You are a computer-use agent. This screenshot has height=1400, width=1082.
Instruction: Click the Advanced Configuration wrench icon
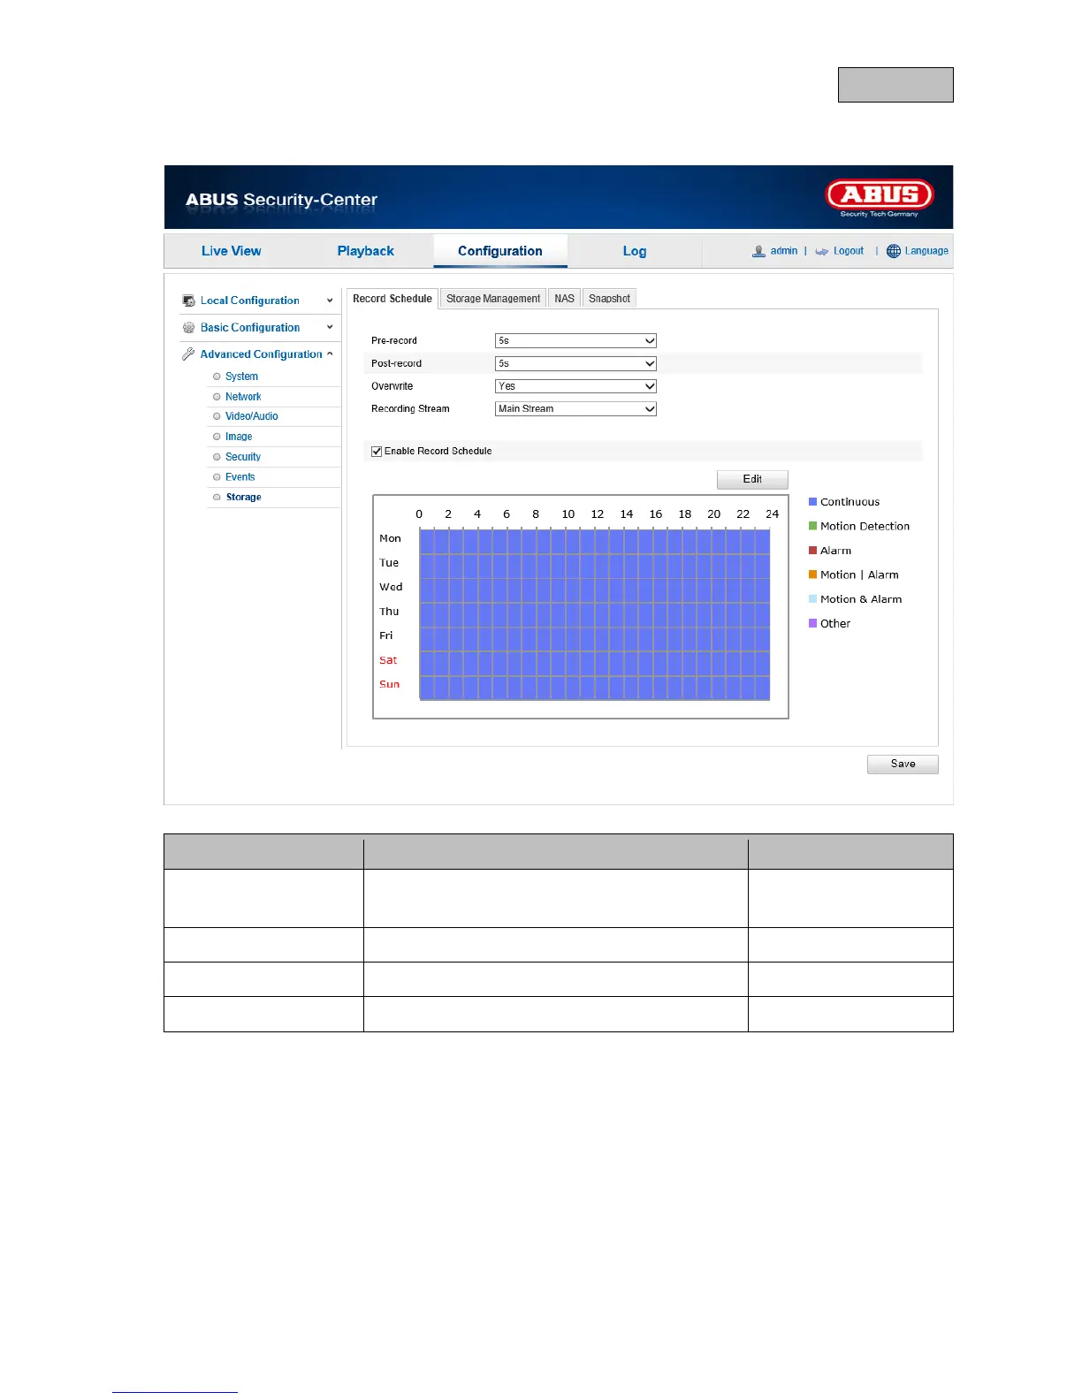[x=188, y=354]
